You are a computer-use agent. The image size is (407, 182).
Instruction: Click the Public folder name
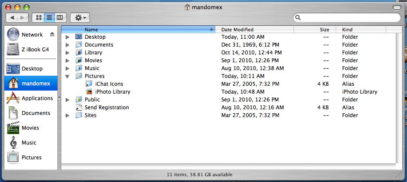click(92, 100)
